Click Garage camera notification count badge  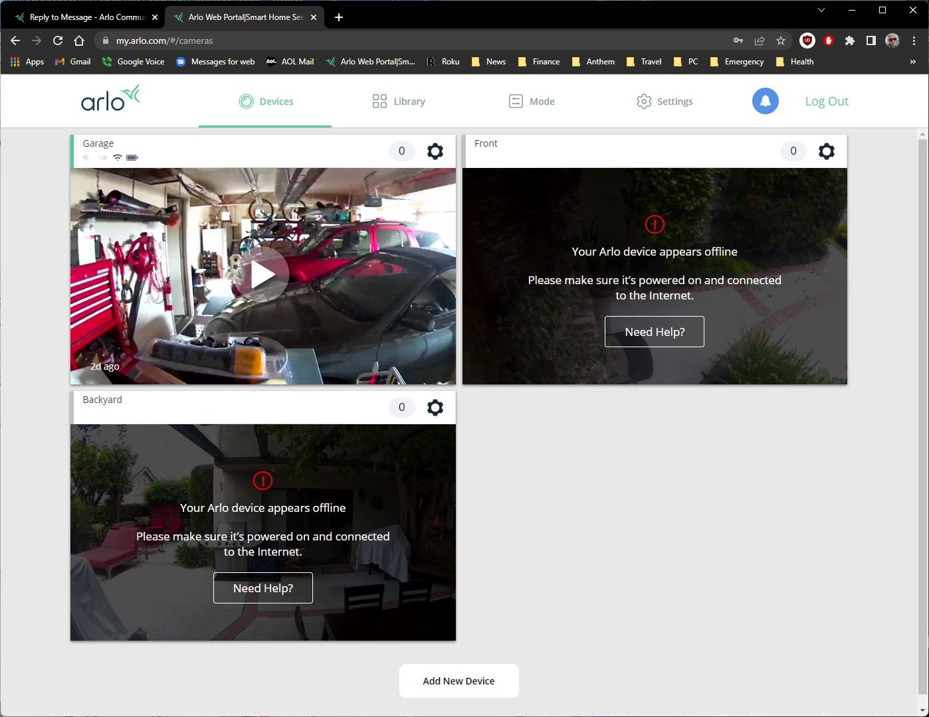(x=401, y=151)
